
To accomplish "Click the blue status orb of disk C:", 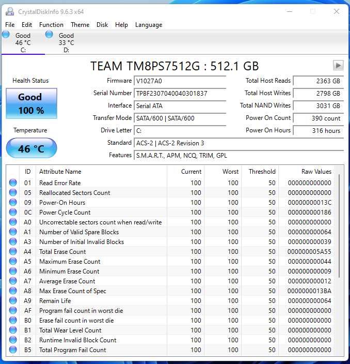I will (x=6, y=34).
